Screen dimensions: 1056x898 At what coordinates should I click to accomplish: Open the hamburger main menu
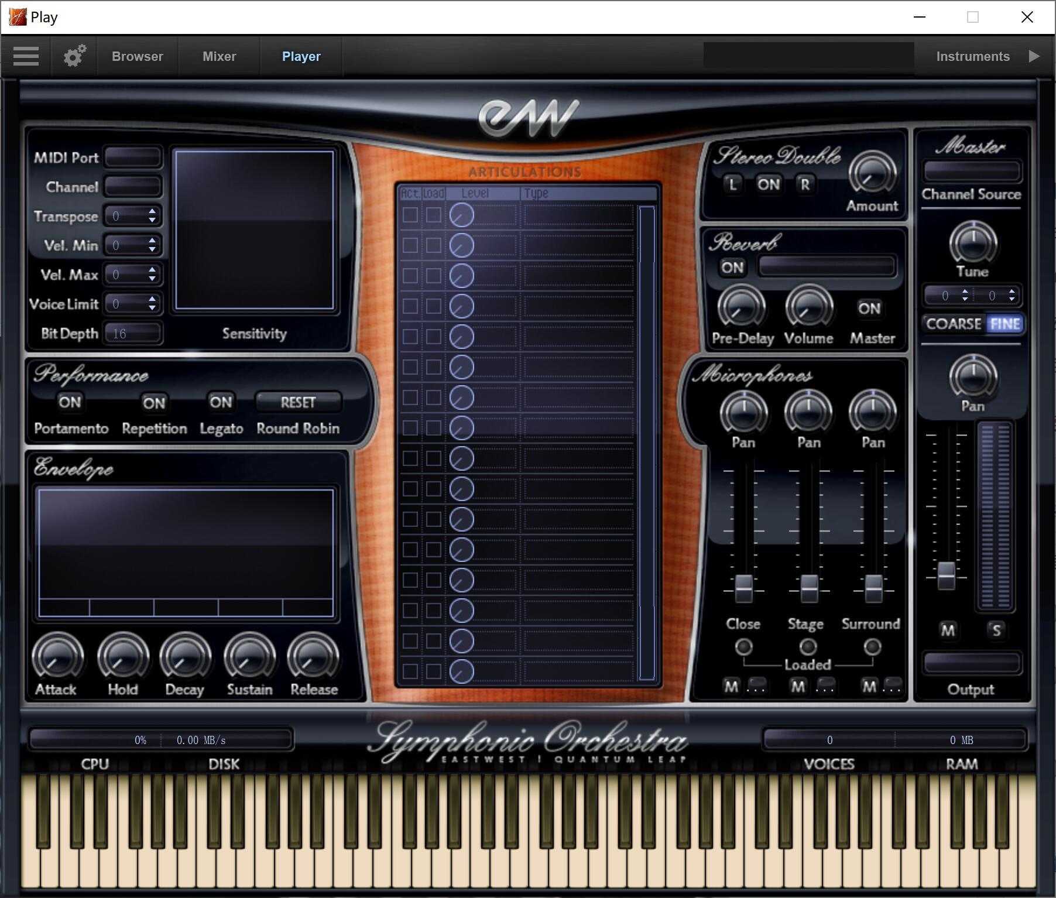(26, 56)
